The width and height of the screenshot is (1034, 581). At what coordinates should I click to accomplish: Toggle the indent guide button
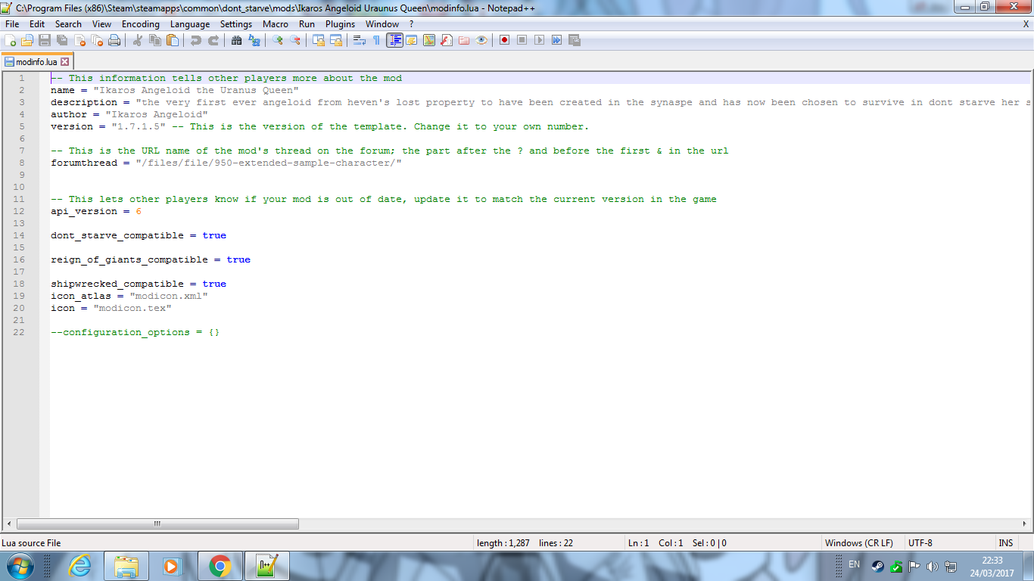pyautogui.click(x=394, y=40)
